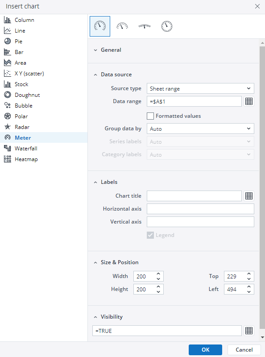Viewport: 265px width, 357px height.
Task: Click the Cancel button
Action: click(244, 350)
